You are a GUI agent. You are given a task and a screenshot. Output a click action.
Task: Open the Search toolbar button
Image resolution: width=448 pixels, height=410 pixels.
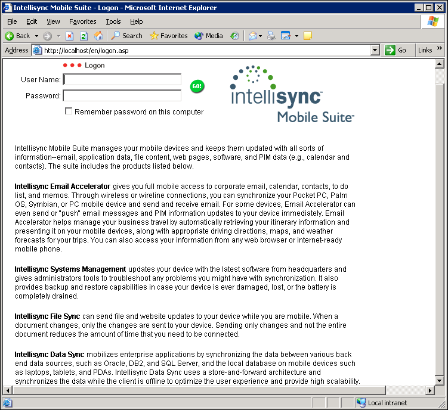click(x=126, y=36)
